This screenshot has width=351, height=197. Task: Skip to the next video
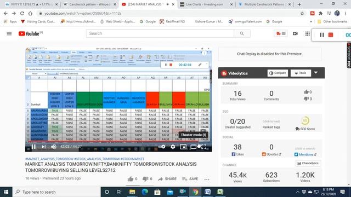point(43,147)
